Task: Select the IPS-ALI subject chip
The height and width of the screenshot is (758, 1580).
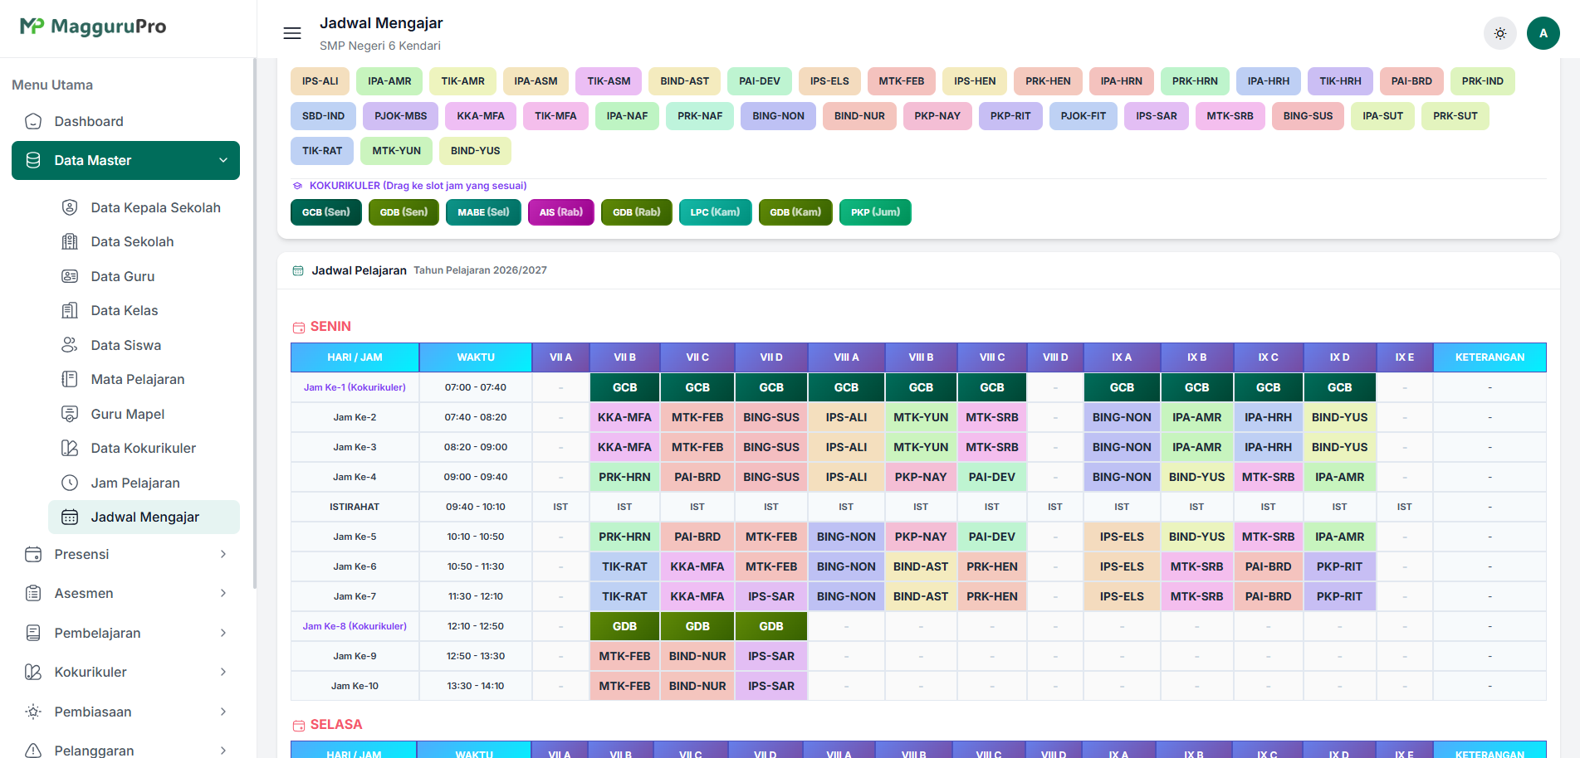Action: click(320, 81)
